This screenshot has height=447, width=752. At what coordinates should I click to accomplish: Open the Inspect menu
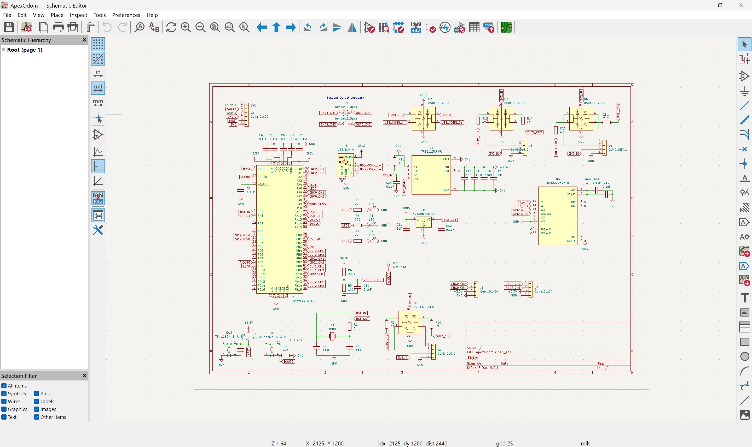78,15
